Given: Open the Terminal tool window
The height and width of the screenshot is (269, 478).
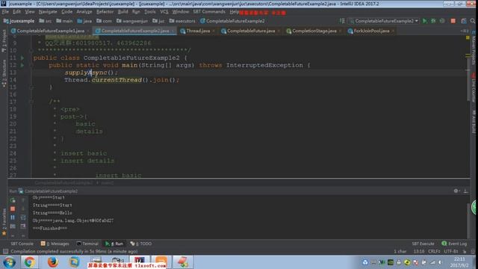Looking at the screenshot, I should (87, 244).
